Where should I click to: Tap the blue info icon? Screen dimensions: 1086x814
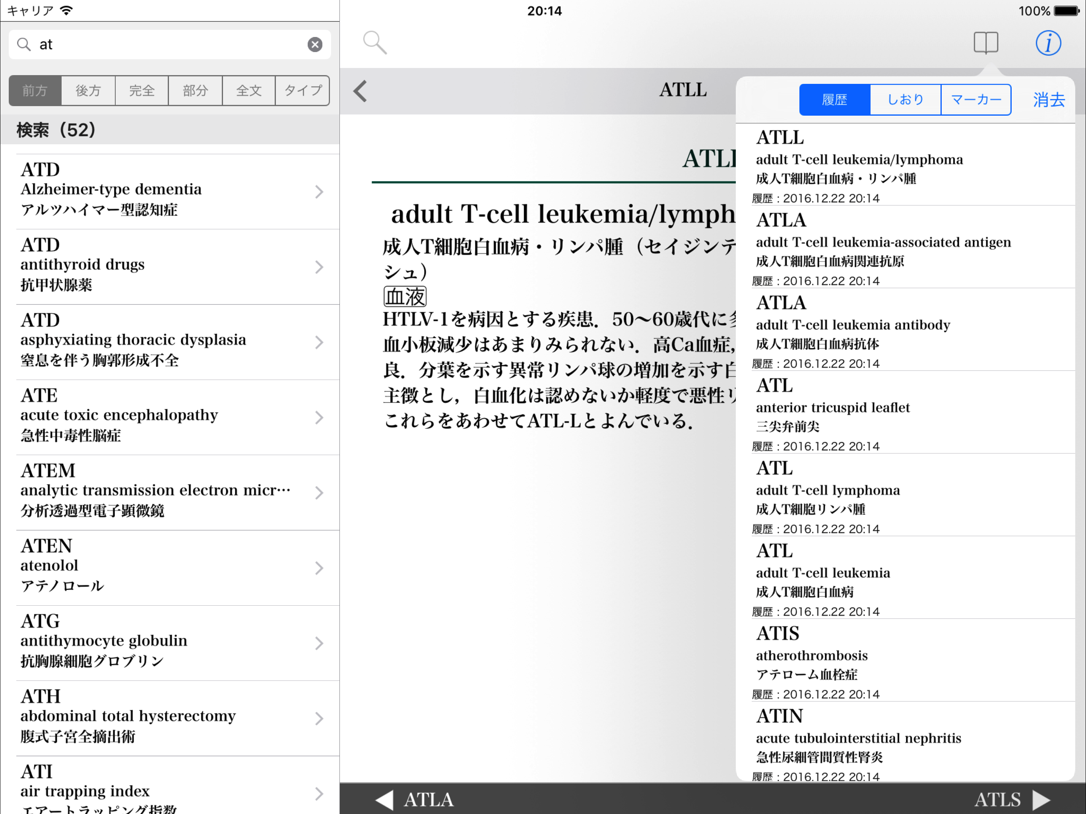[x=1048, y=43]
